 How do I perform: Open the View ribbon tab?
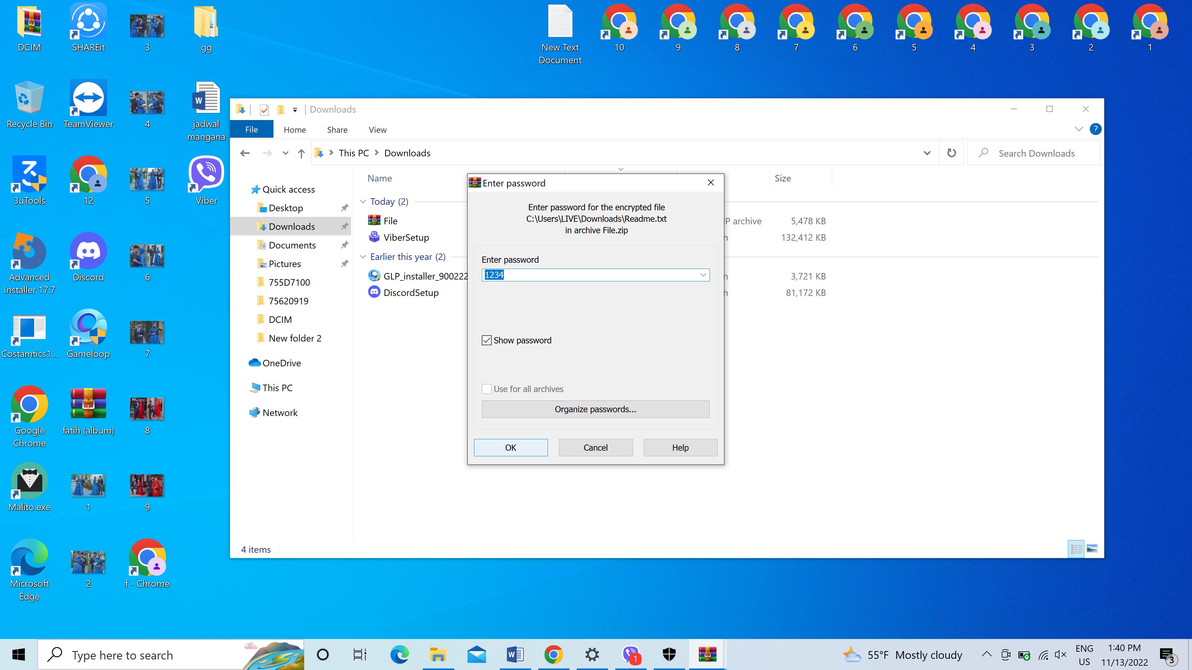click(x=377, y=130)
